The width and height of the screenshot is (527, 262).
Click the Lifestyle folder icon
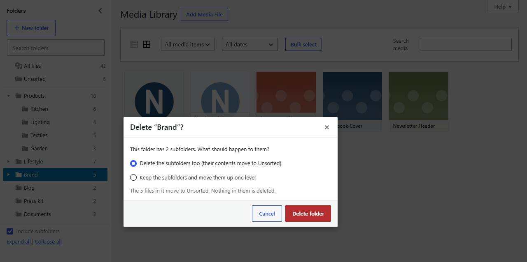click(19, 161)
